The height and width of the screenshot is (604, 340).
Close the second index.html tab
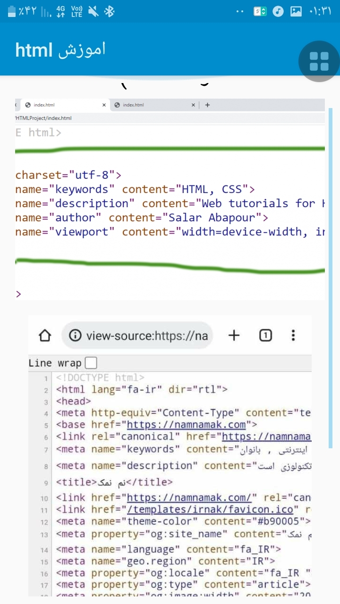[x=193, y=105]
